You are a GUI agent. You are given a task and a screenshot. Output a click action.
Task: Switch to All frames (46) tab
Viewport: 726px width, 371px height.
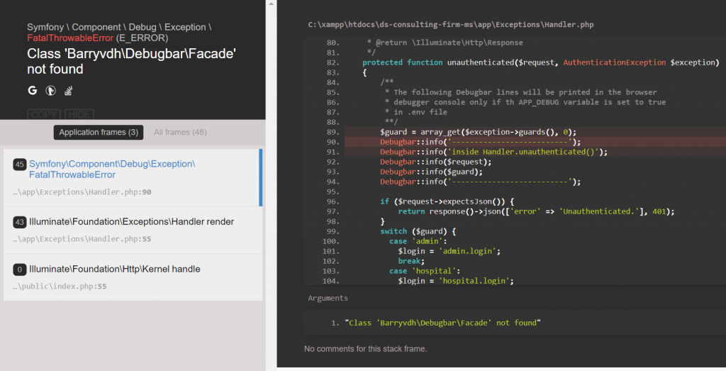180,133
